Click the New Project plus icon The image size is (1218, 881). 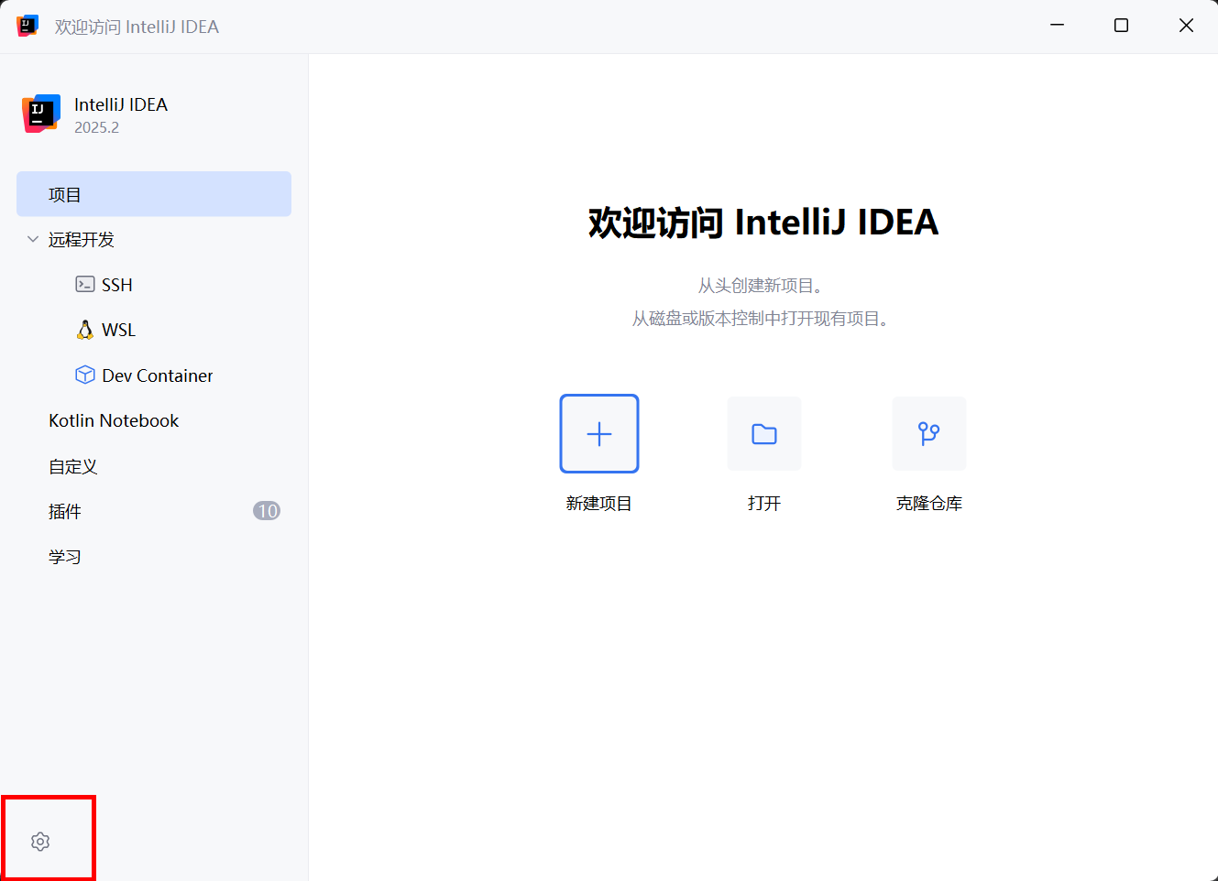point(598,433)
